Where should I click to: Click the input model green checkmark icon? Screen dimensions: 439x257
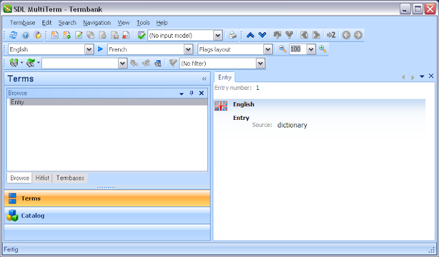click(x=141, y=35)
